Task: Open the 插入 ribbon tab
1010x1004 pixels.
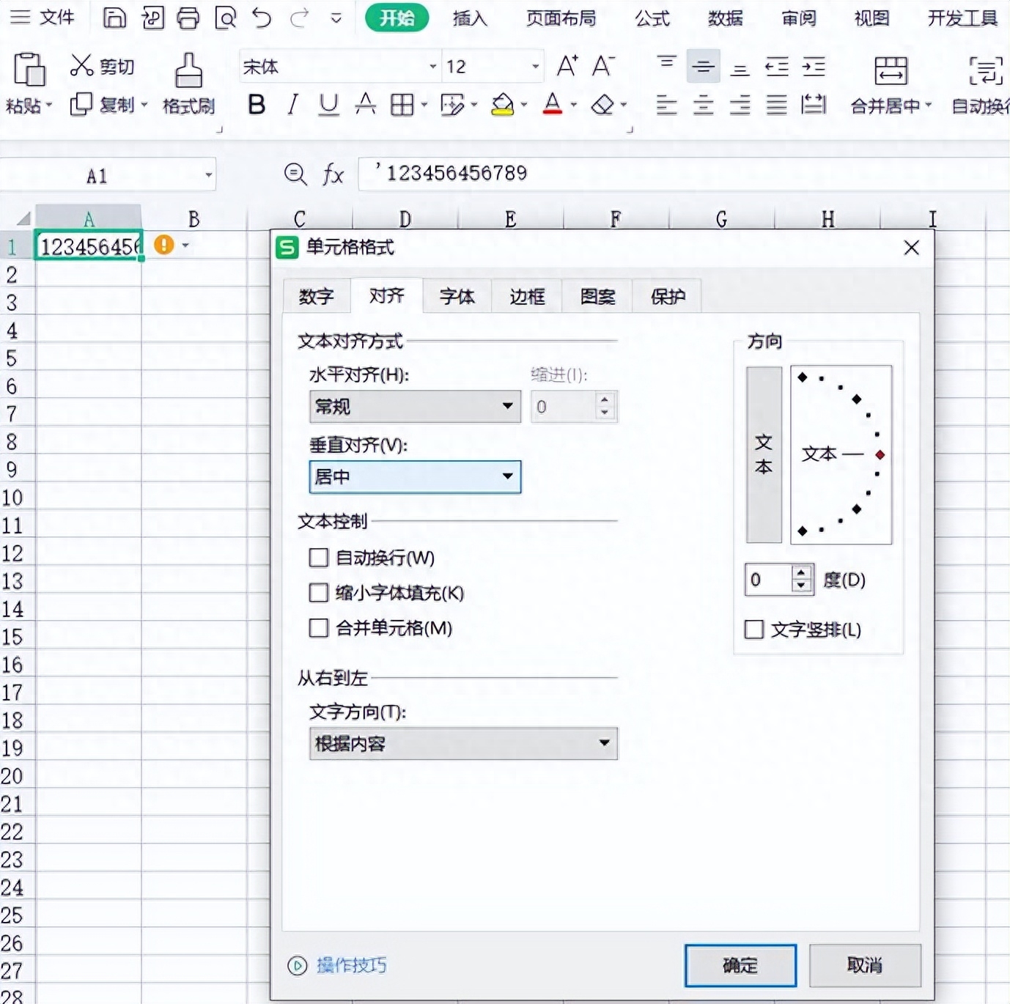Action: click(x=470, y=18)
